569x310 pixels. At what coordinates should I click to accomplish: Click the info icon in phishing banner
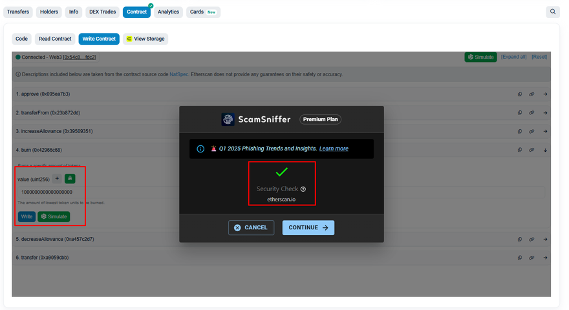[200, 149]
